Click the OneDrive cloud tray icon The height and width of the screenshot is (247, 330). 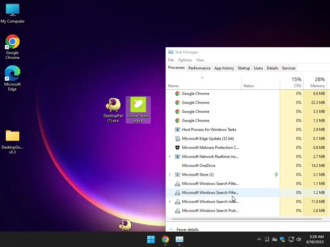coord(275,239)
